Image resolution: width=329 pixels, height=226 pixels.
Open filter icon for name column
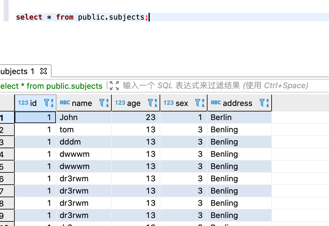102,103
